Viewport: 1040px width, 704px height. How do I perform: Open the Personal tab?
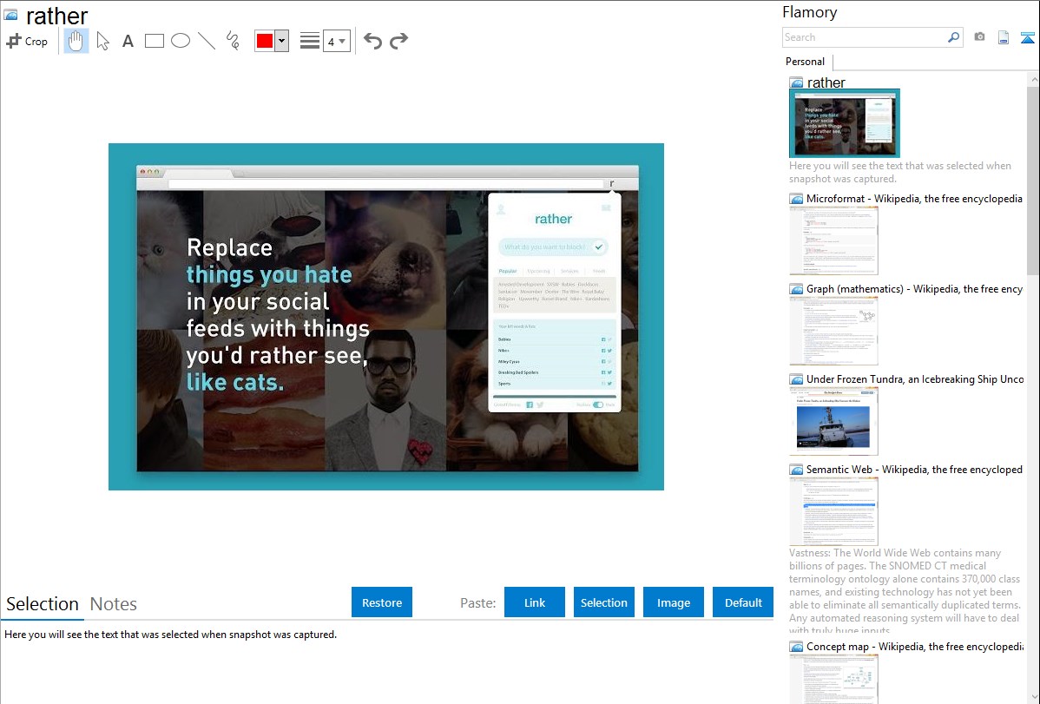pyautogui.click(x=805, y=62)
